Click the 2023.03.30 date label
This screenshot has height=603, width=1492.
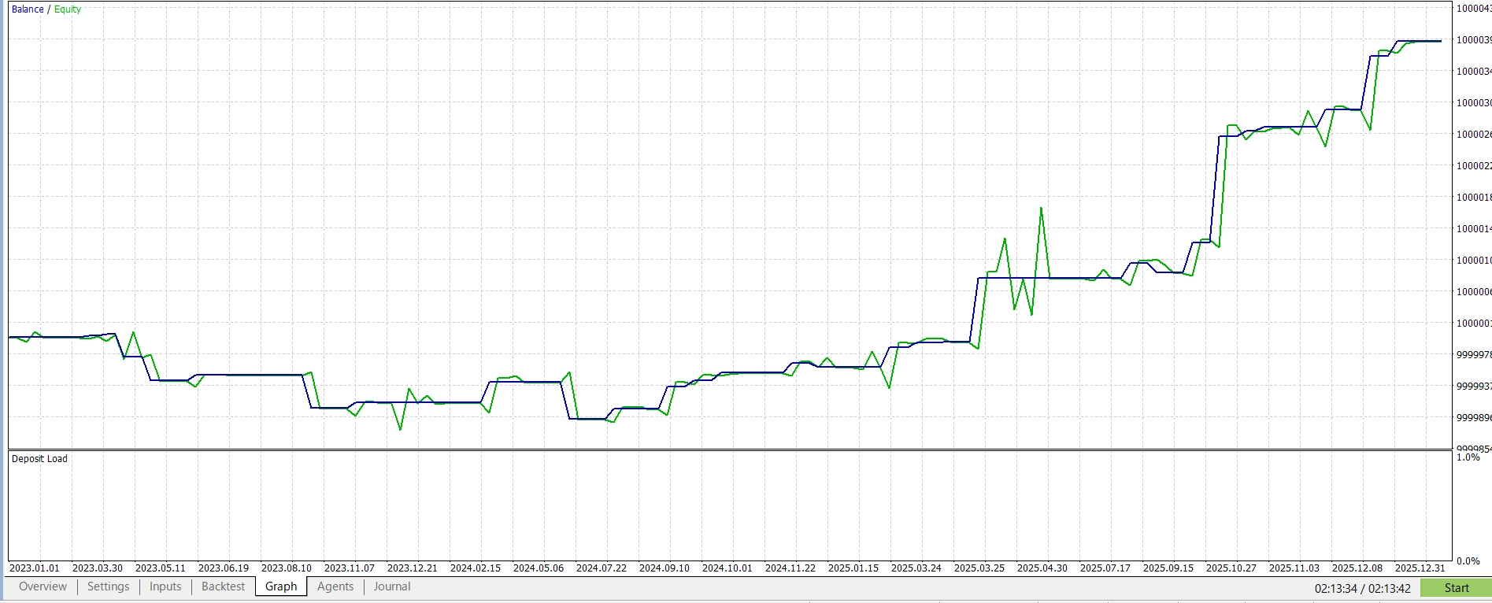98,568
